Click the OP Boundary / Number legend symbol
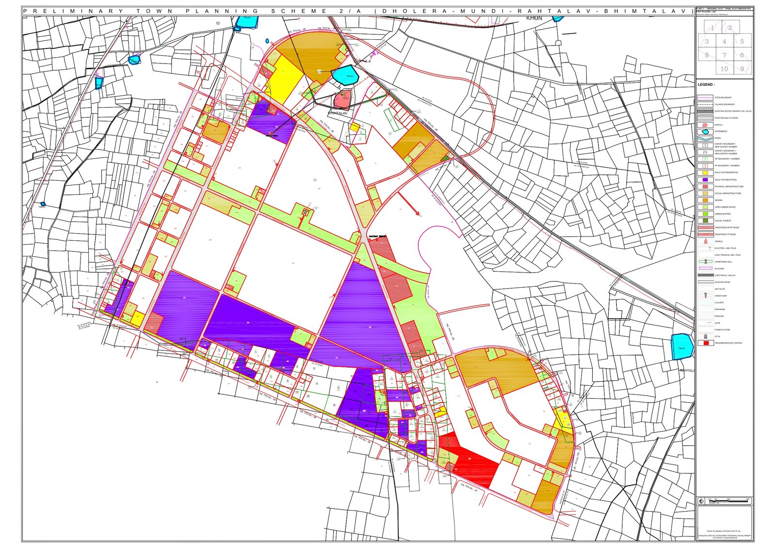 [705, 159]
